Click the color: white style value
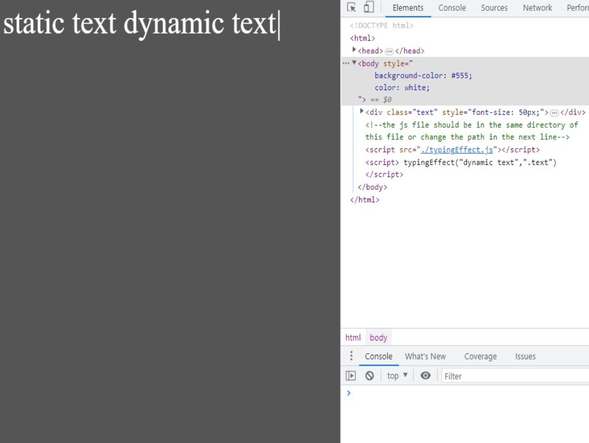The image size is (589, 443). (402, 88)
